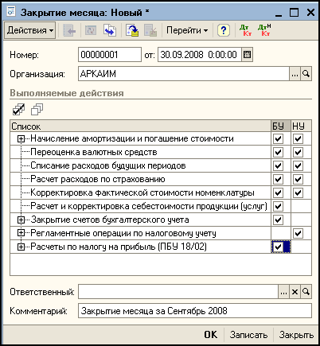Image resolution: width=320 pixels, height=346 pixels.
Task: Toggle БУ checkbox for Расчеты по налогу на прибыль
Action: (278, 247)
